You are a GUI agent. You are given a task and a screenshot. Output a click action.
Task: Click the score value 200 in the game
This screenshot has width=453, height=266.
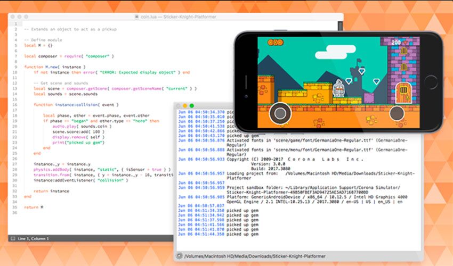click(x=396, y=43)
